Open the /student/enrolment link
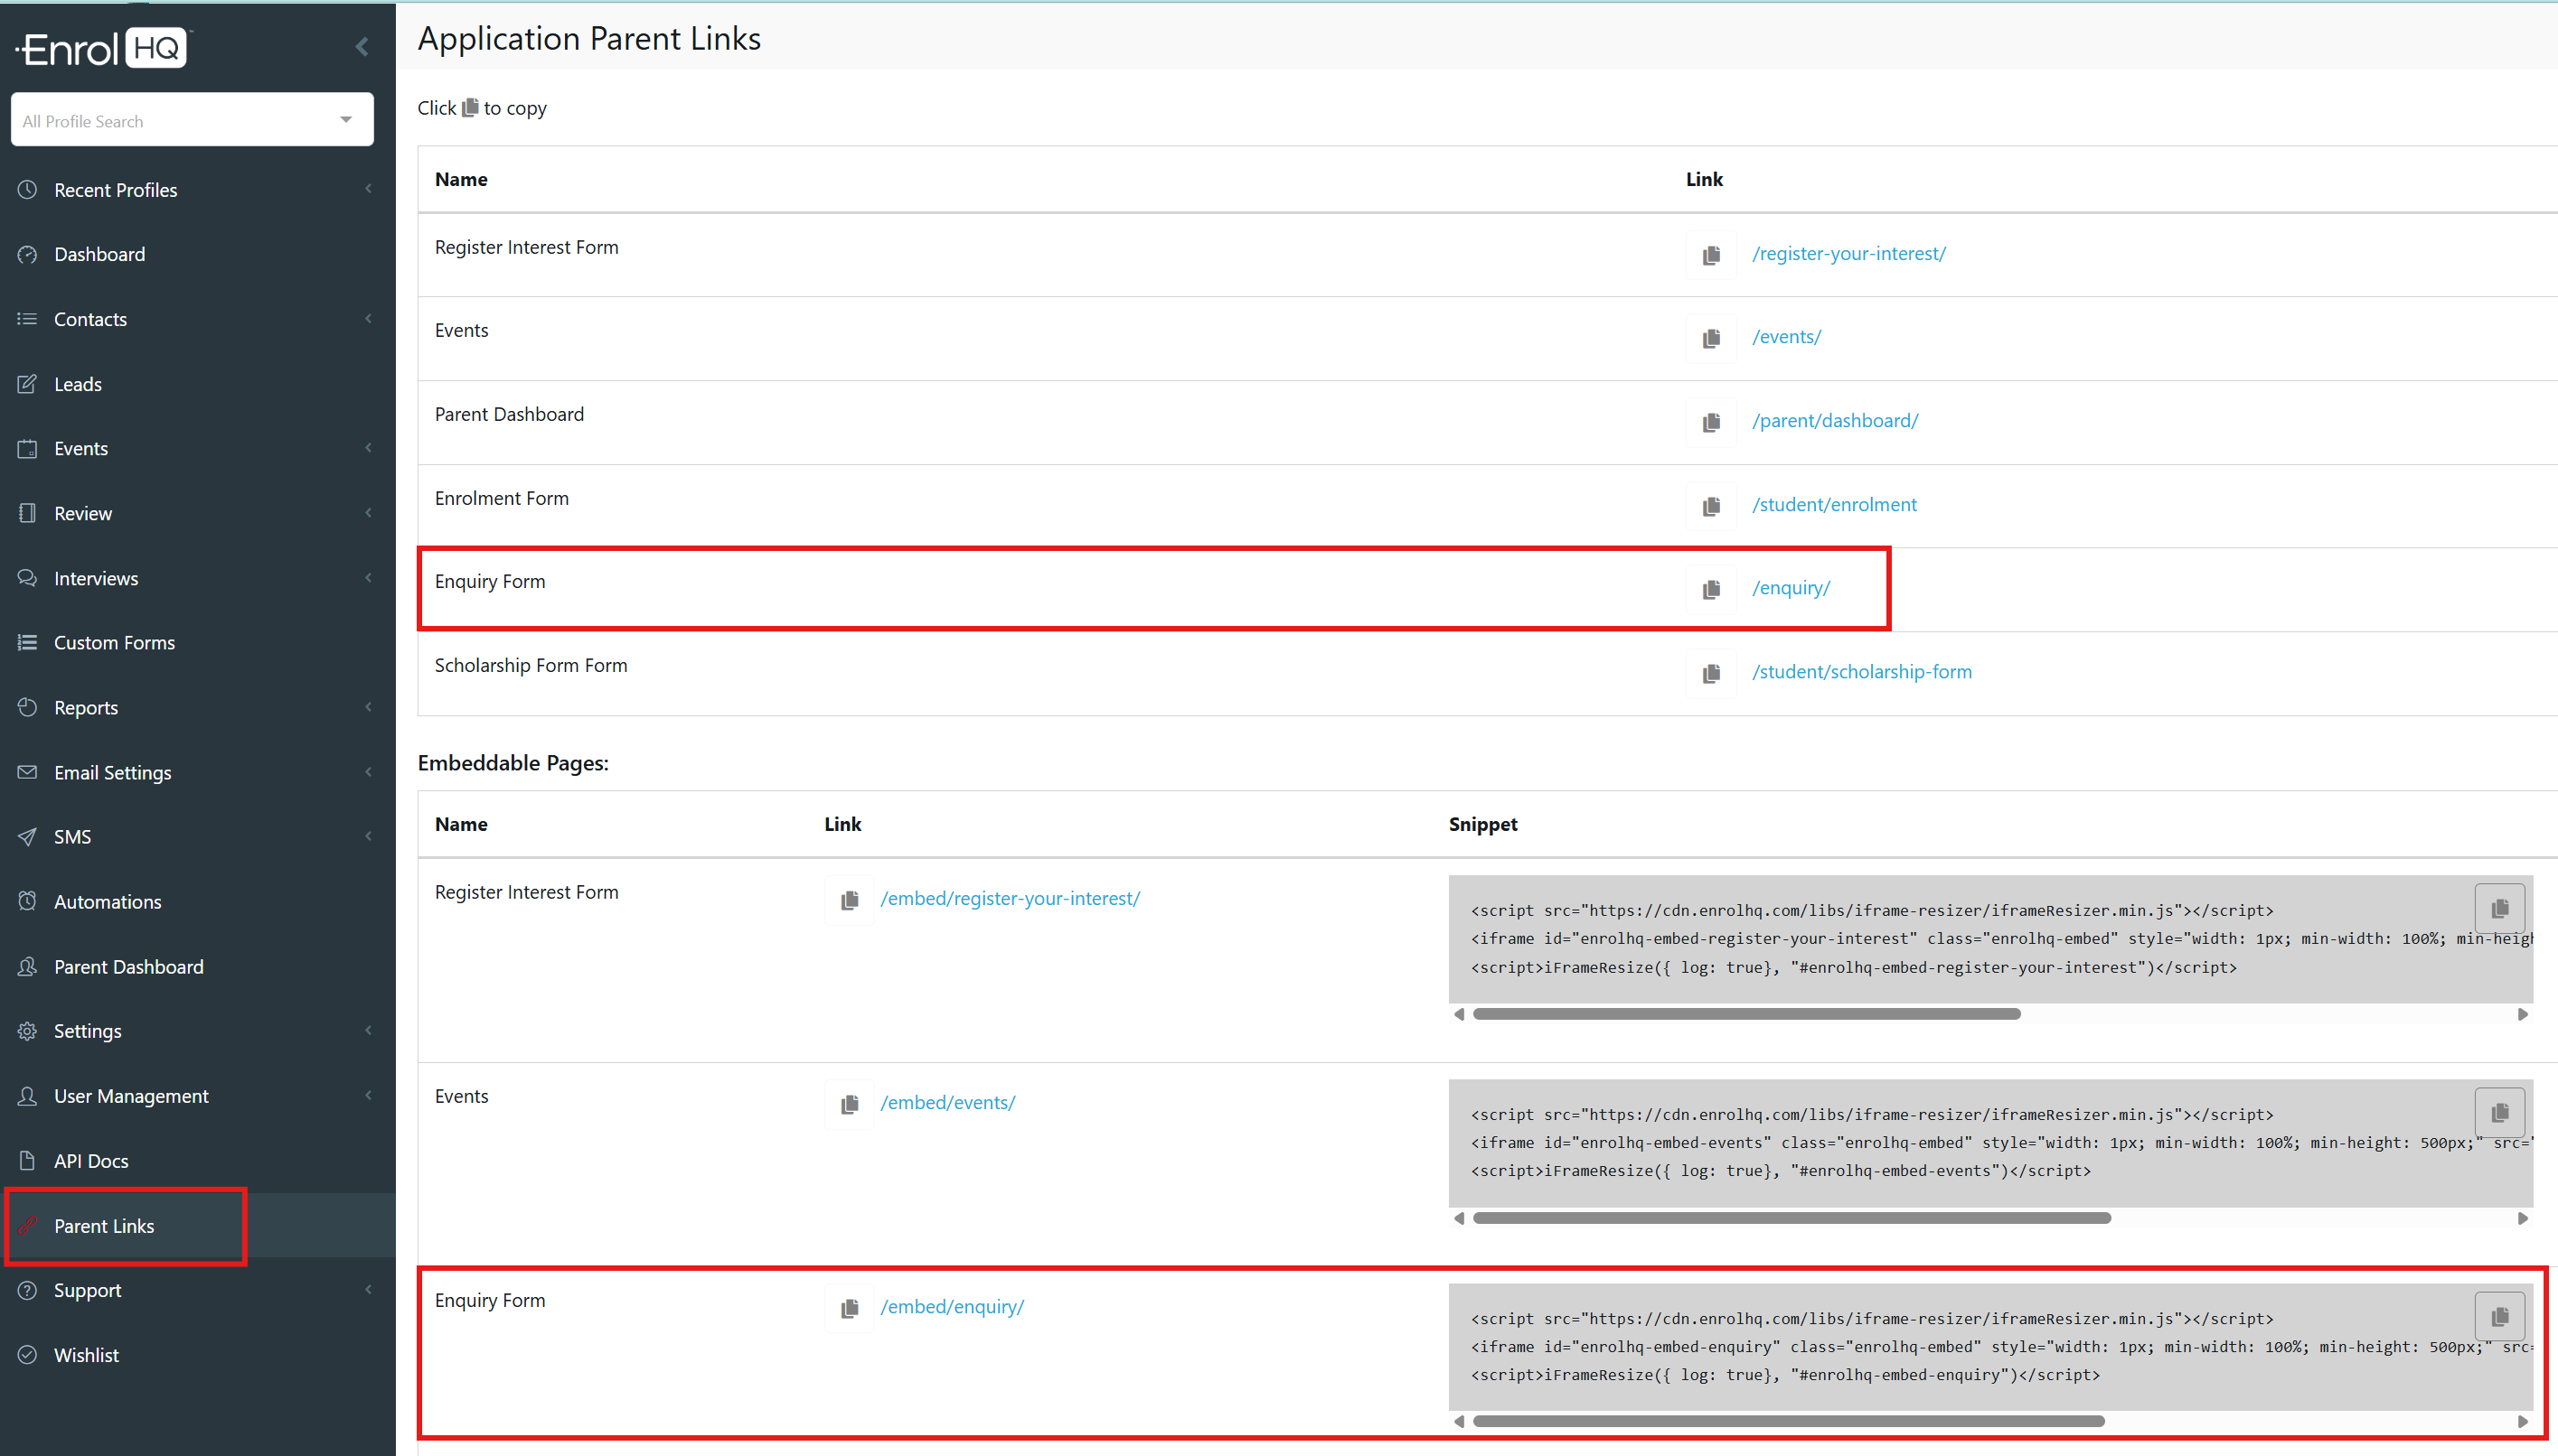Viewport: 2558px width, 1456px height. [1834, 505]
